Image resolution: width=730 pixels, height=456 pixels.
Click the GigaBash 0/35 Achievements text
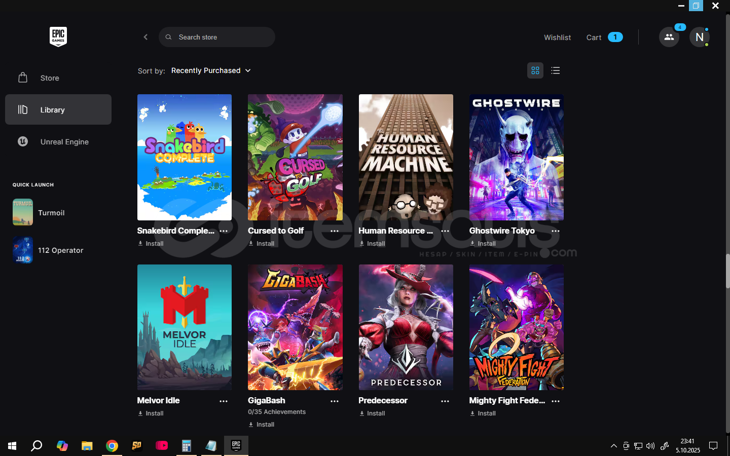click(277, 412)
